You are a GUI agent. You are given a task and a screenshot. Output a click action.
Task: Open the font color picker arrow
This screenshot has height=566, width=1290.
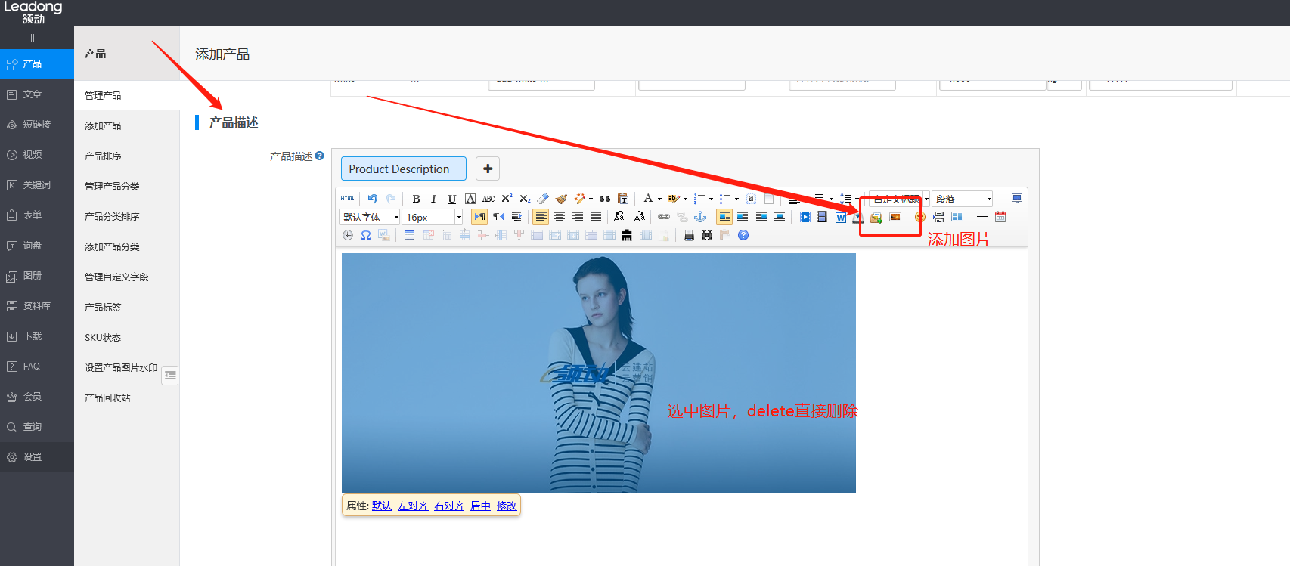pyautogui.click(x=659, y=199)
